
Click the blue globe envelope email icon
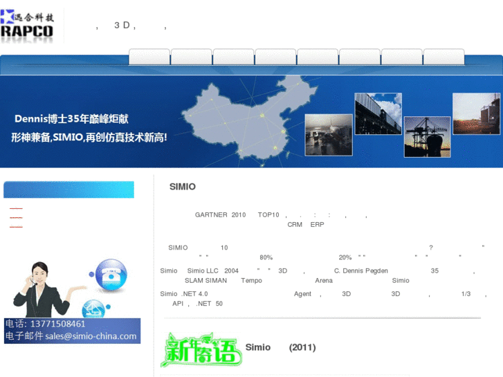pos(93,309)
